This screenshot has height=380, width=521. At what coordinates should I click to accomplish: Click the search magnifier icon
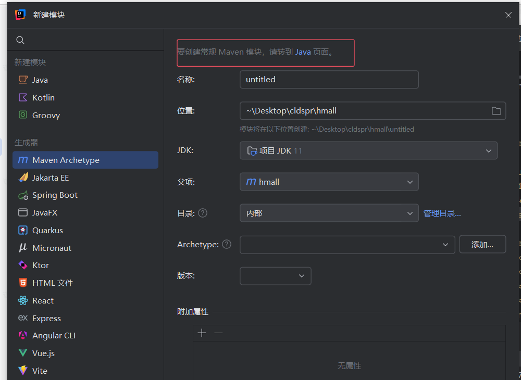[20, 40]
